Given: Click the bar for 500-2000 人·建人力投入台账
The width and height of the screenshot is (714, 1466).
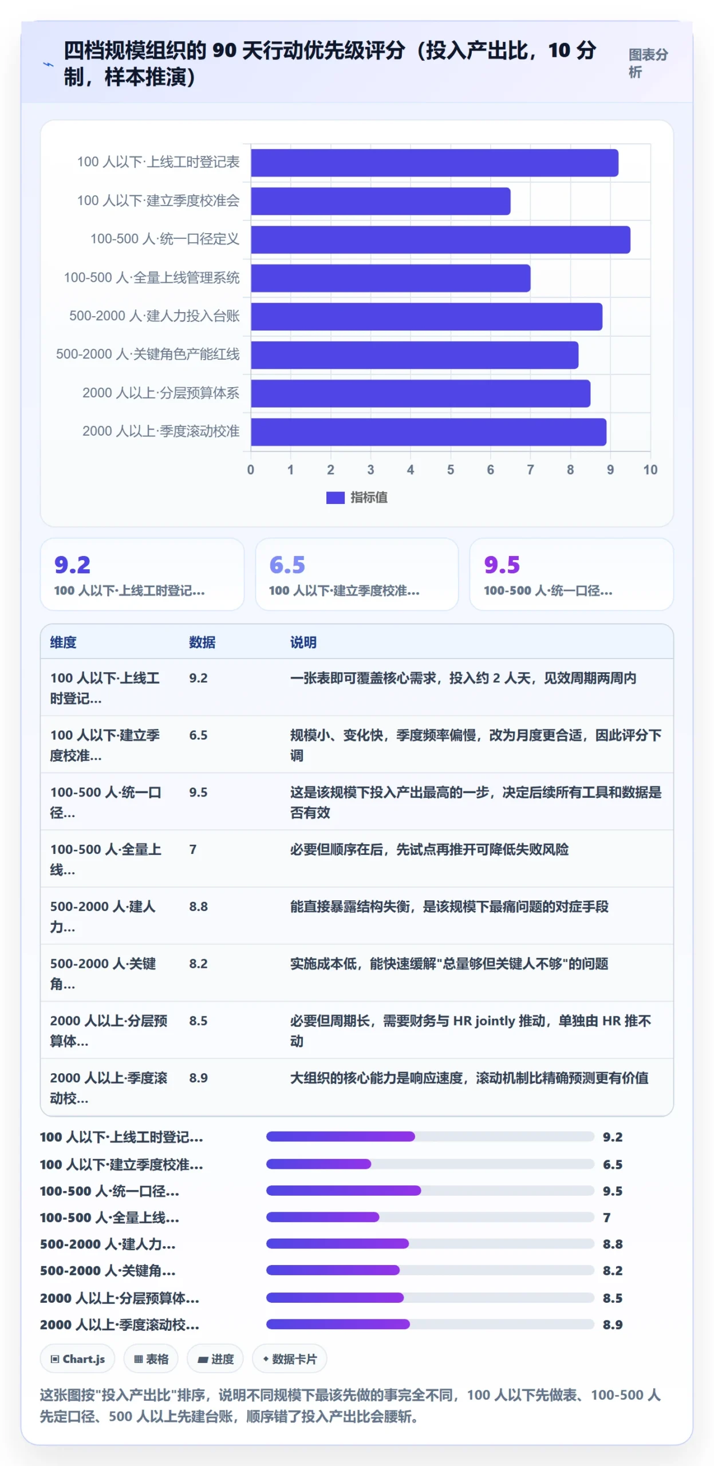Looking at the screenshot, I should pyautogui.click(x=426, y=316).
